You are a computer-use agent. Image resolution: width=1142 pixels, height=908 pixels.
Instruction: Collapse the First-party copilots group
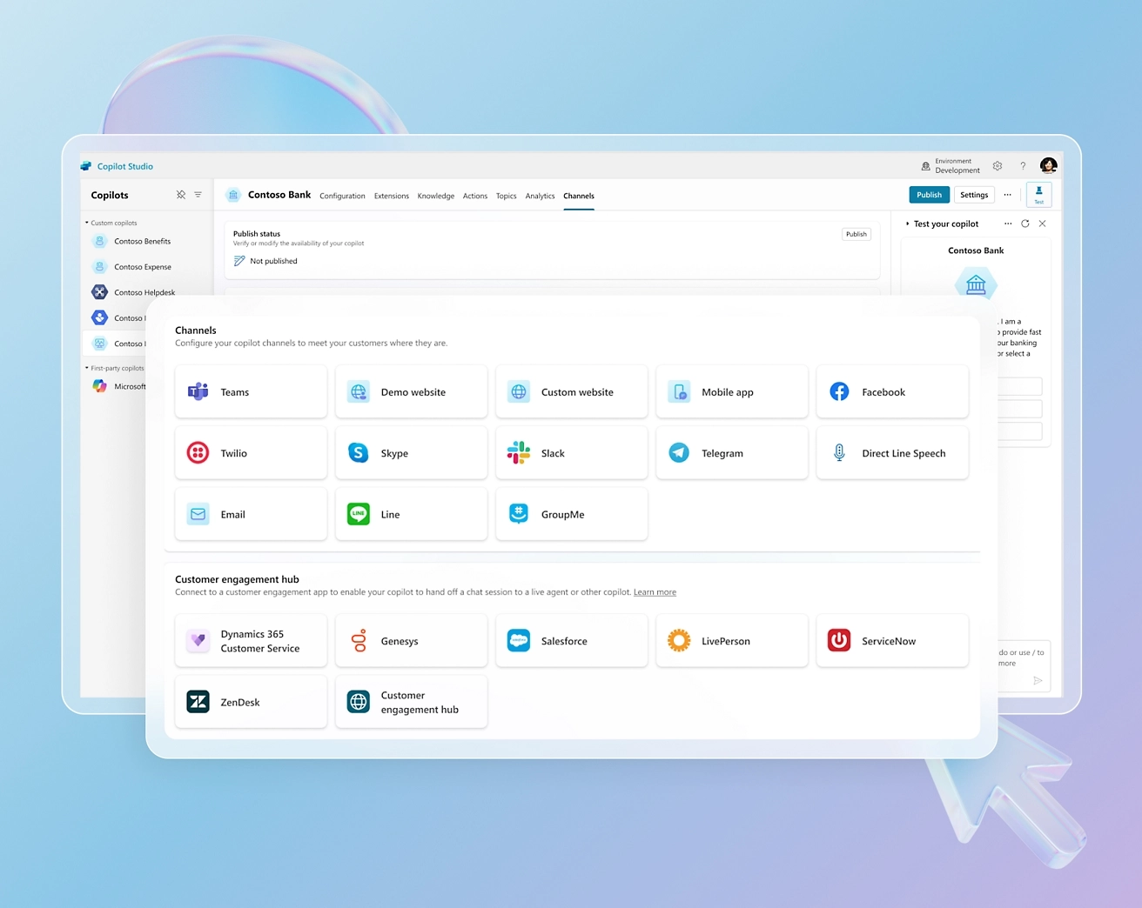[x=87, y=368]
